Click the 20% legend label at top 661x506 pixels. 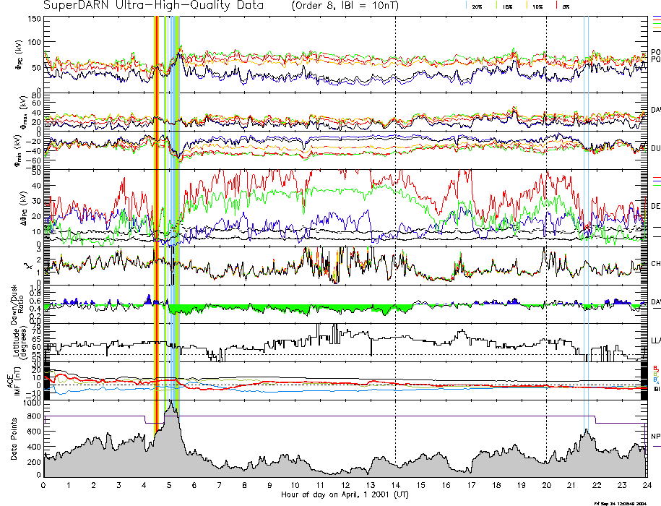point(477,6)
